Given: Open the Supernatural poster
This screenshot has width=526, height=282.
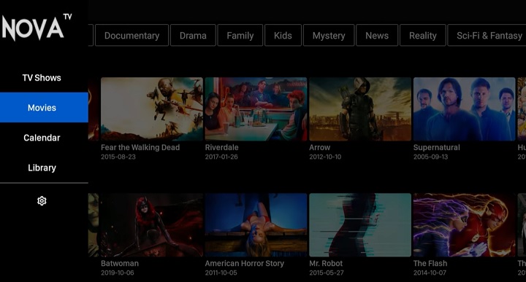Looking at the screenshot, I should click(465, 109).
